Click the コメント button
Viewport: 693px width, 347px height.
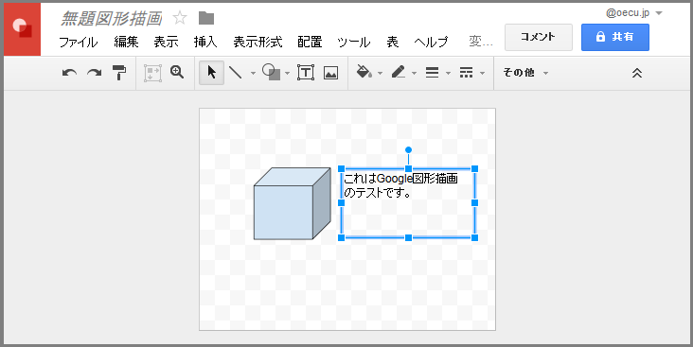click(539, 38)
